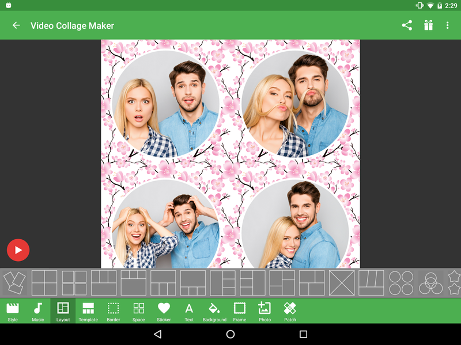Select the Background tool

[214, 310]
